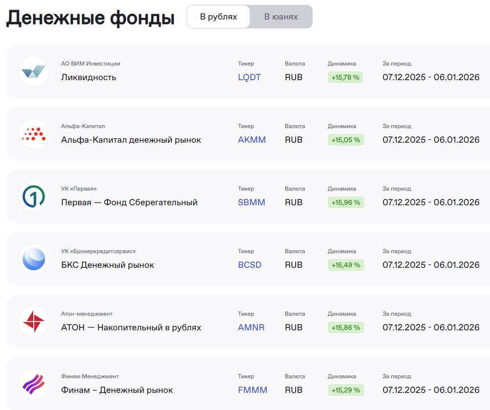
Task: Click the +15,49 % dynamics badge
Action: (345, 265)
